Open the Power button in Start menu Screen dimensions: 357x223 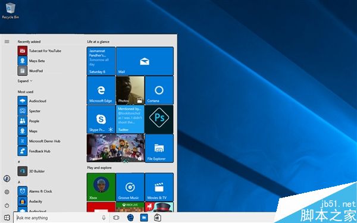pyautogui.click(x=7, y=205)
